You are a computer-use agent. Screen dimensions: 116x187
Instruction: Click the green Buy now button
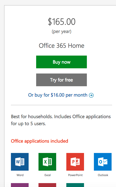[x=61, y=62]
